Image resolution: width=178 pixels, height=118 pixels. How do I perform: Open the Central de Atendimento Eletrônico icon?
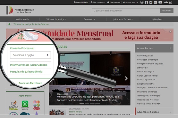tap(37, 105)
